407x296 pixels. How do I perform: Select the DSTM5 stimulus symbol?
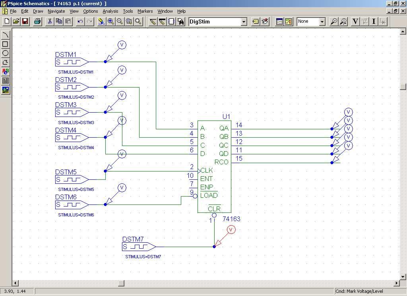pos(72,179)
